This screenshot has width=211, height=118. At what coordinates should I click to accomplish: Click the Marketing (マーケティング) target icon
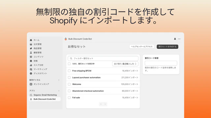(31, 69)
